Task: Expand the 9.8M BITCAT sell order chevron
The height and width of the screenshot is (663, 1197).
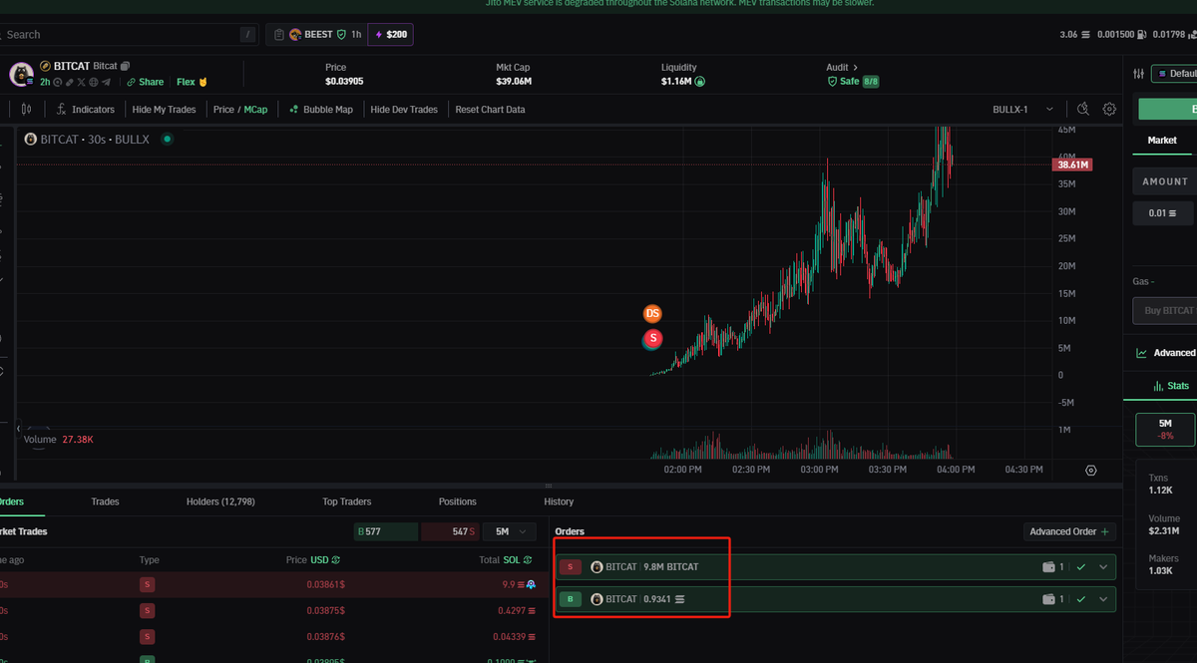Action: point(1103,567)
